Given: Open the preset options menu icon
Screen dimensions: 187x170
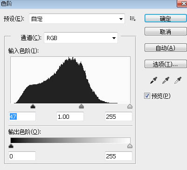Looking at the screenshot, I should 132,19.
